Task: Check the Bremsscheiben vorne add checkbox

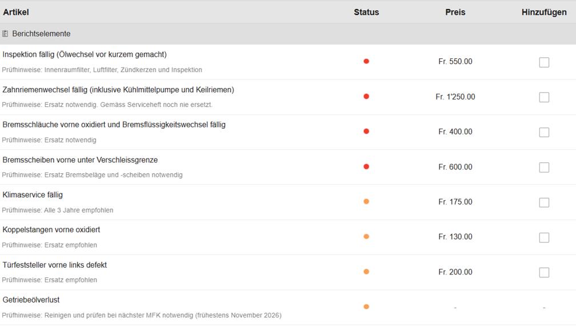Action: 544,168
